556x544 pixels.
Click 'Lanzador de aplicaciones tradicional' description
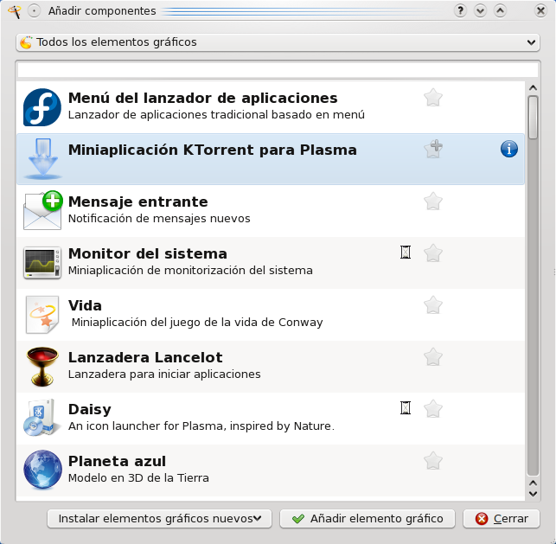[216, 114]
